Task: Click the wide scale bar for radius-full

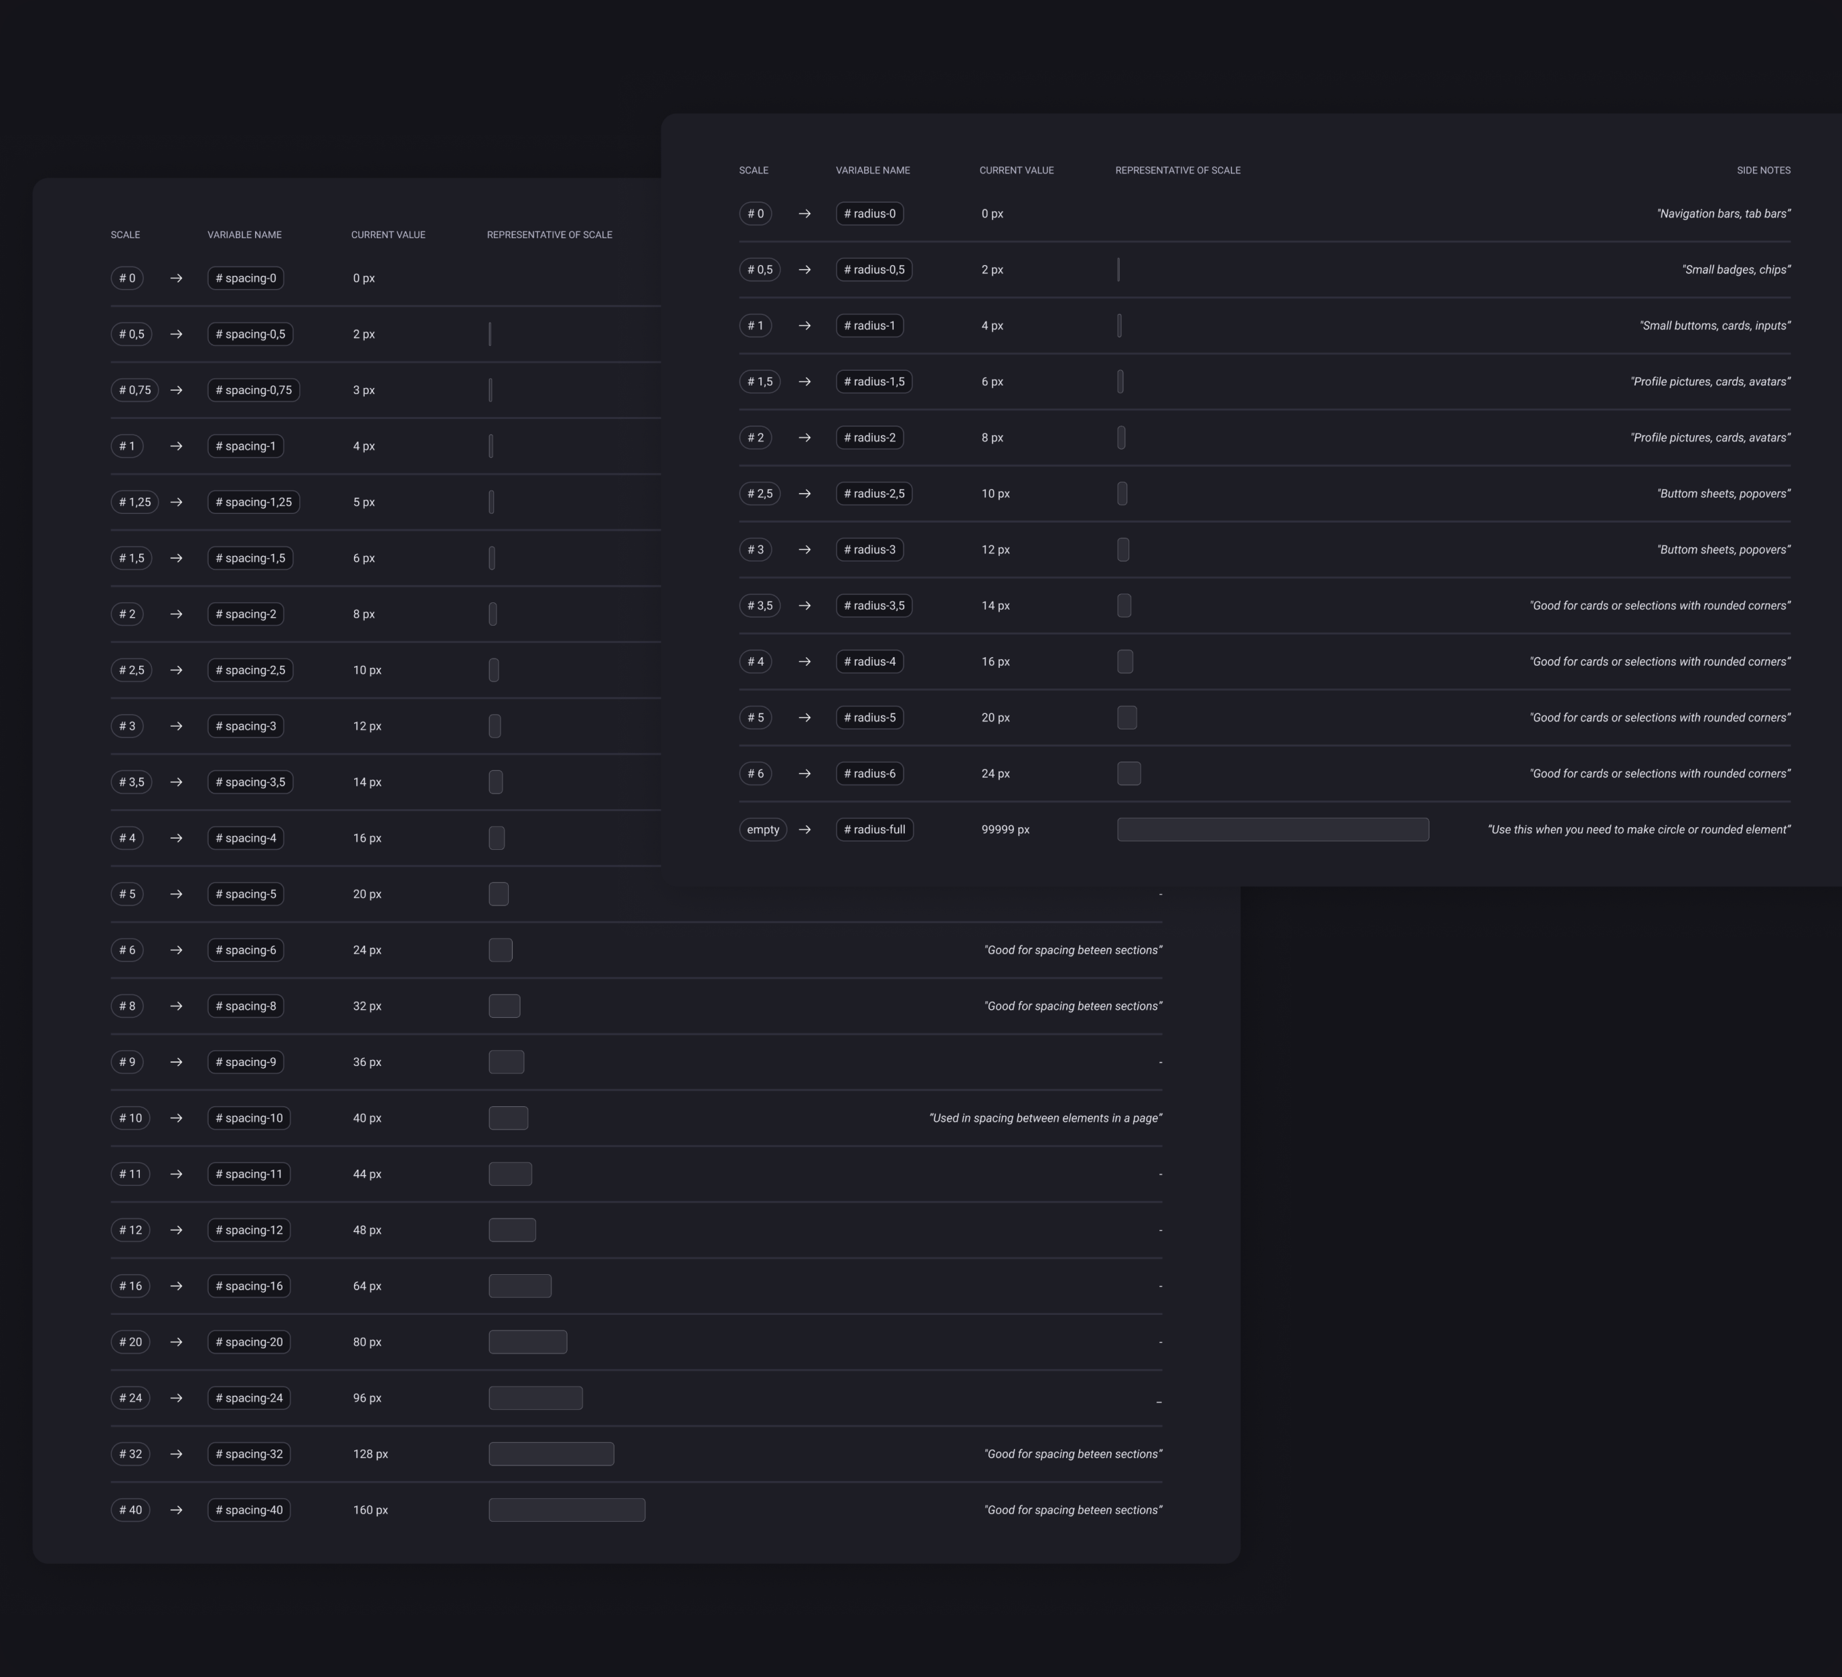Action: (x=1273, y=829)
